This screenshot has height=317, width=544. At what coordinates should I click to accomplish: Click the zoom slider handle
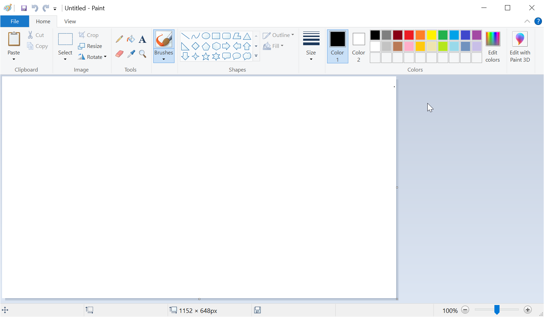click(x=497, y=310)
